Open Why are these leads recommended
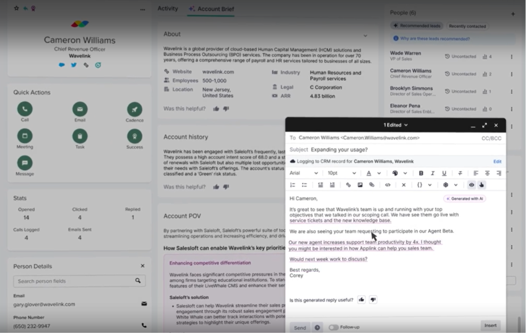Image resolution: width=526 pixels, height=333 pixels. tap(435, 38)
